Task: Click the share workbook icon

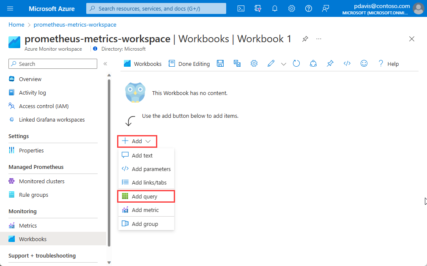Action: click(313, 64)
